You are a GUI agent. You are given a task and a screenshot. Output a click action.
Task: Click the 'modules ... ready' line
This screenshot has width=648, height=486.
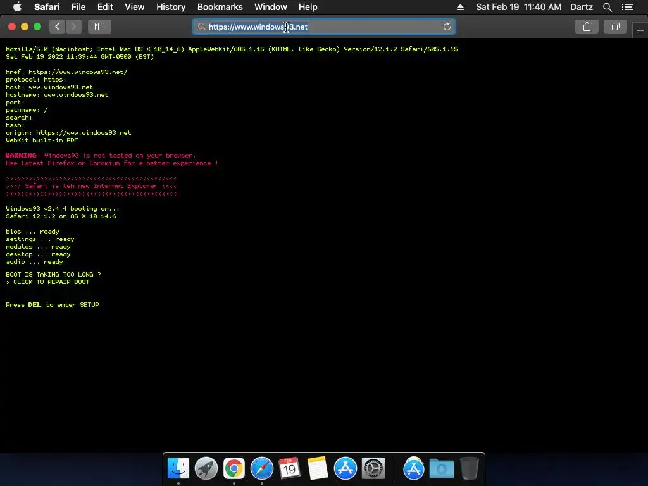pos(38,247)
